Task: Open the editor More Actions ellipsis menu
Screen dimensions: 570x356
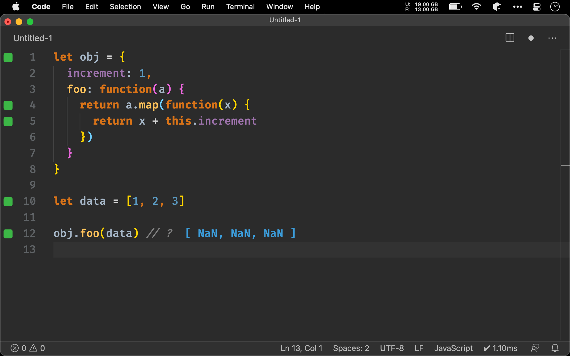Action: click(552, 38)
